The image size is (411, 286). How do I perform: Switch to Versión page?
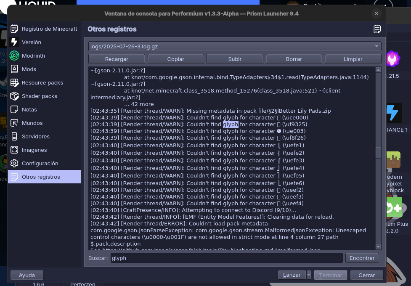click(x=44, y=42)
